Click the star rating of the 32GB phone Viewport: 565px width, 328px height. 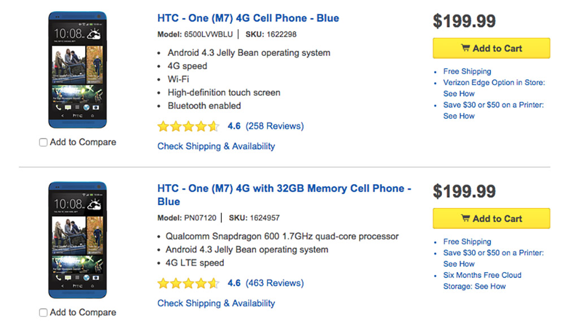point(188,283)
